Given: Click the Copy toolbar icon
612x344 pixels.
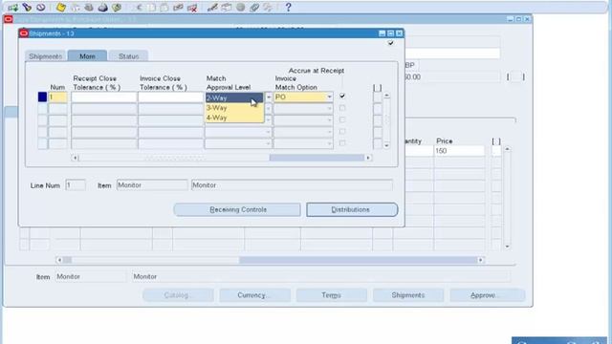Looking at the screenshot, I should [151, 8].
